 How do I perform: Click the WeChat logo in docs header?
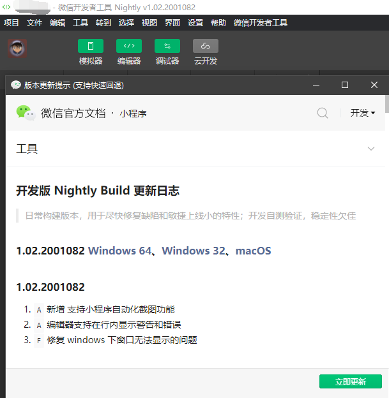(x=26, y=113)
